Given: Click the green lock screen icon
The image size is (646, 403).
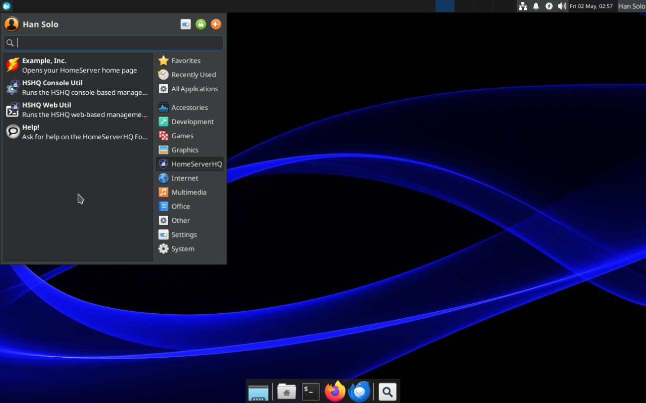Looking at the screenshot, I should click(x=201, y=24).
